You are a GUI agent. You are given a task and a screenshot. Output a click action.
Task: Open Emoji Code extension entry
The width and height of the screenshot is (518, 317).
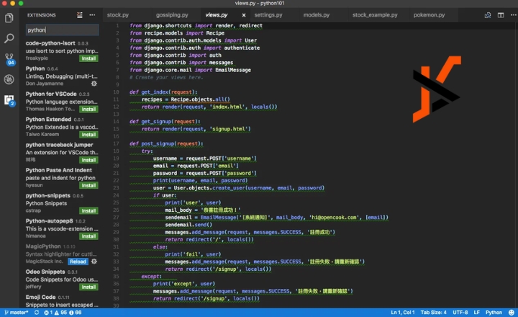point(62,300)
